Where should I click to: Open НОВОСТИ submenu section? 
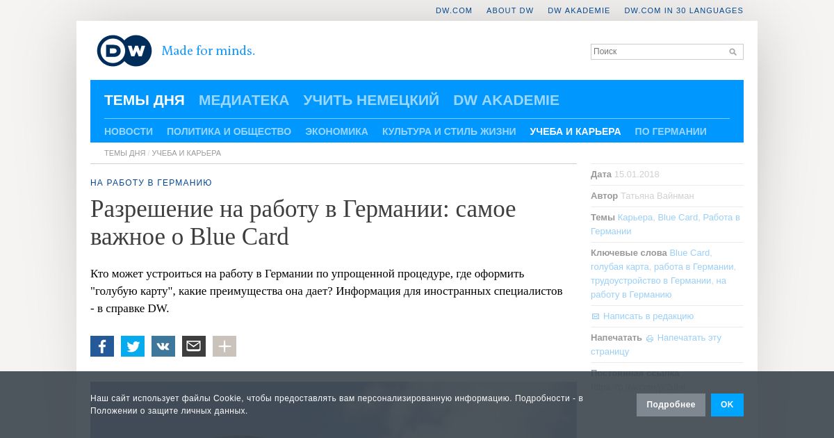point(129,131)
